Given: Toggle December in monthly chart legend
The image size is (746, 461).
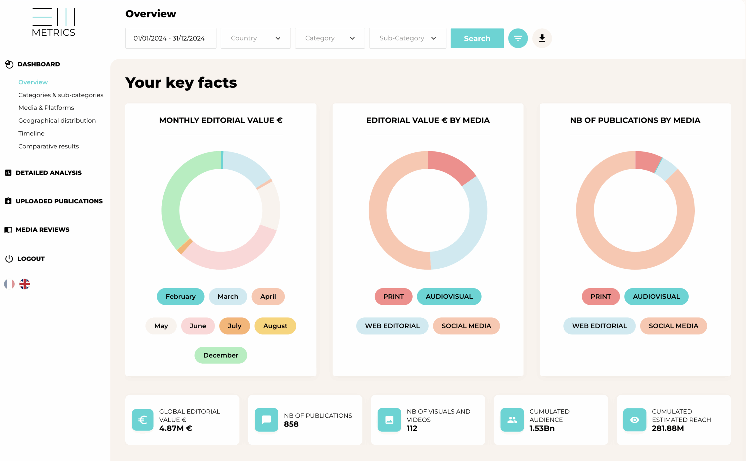Looking at the screenshot, I should [x=221, y=355].
